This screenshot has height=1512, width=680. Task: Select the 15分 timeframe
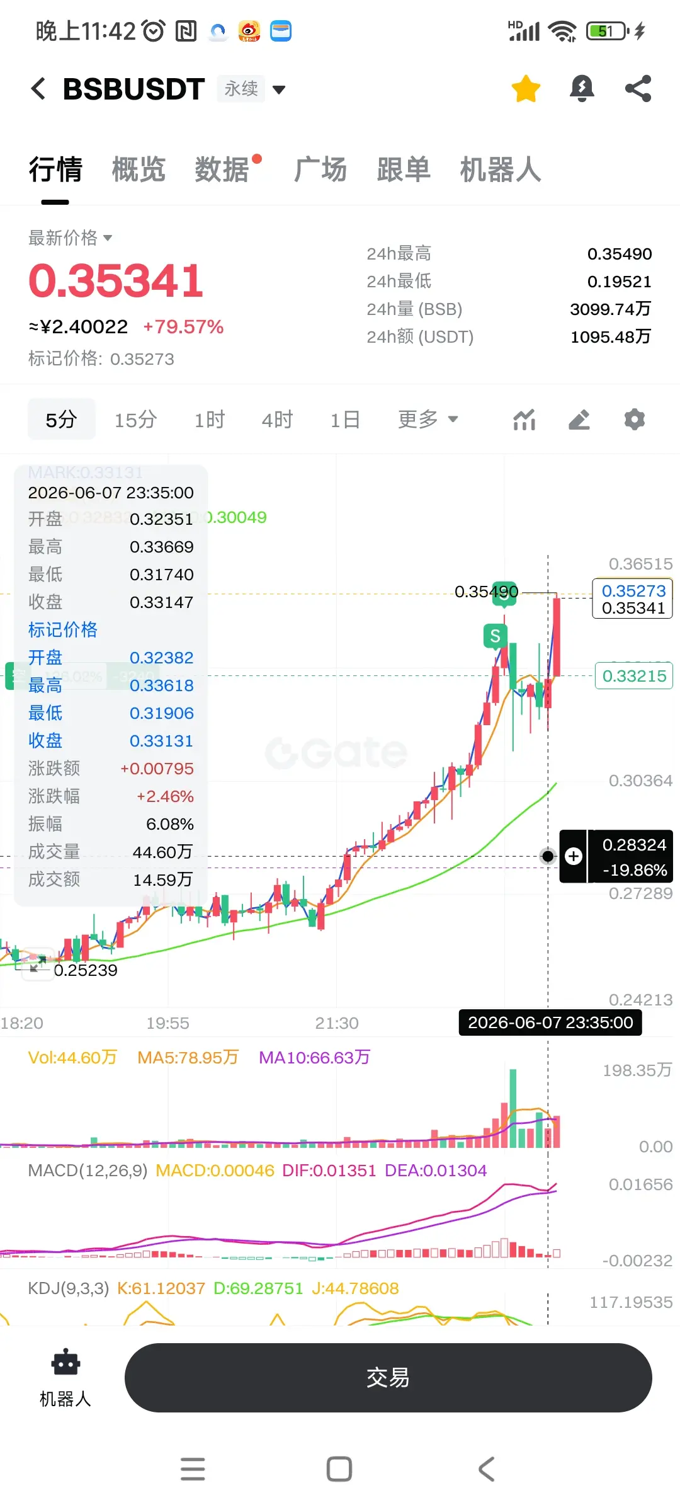(x=135, y=420)
